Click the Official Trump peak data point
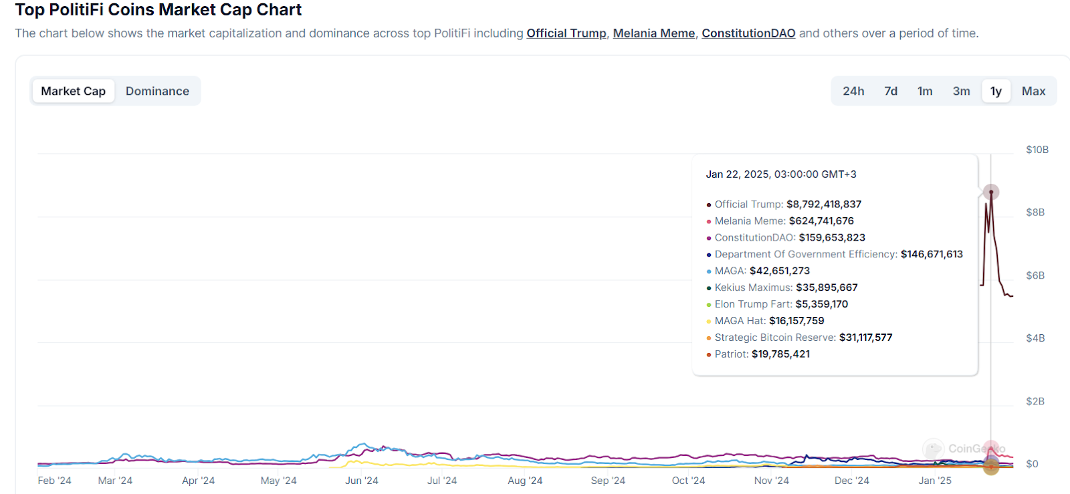Image resolution: width=1070 pixels, height=494 pixels. 991,193
